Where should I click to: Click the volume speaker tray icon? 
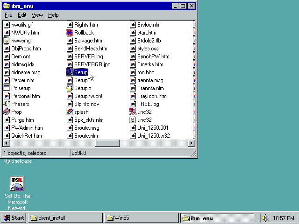pyautogui.click(x=264, y=218)
